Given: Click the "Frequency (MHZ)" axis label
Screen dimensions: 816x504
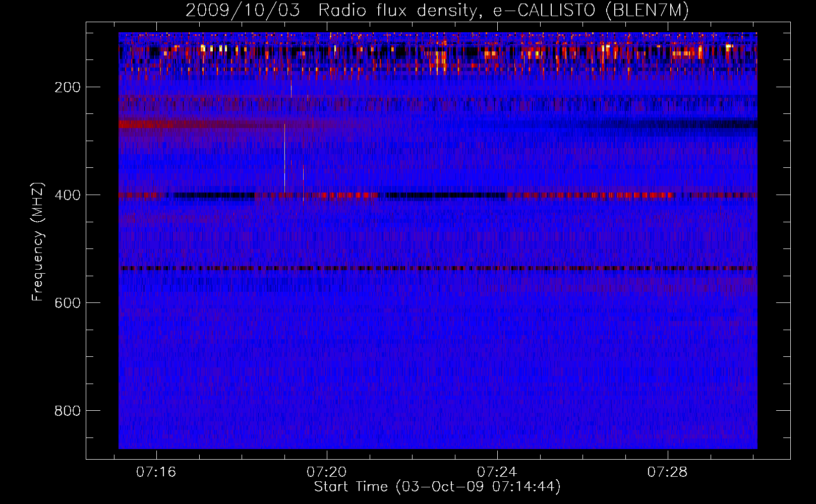Looking at the screenshot, I should [38, 242].
